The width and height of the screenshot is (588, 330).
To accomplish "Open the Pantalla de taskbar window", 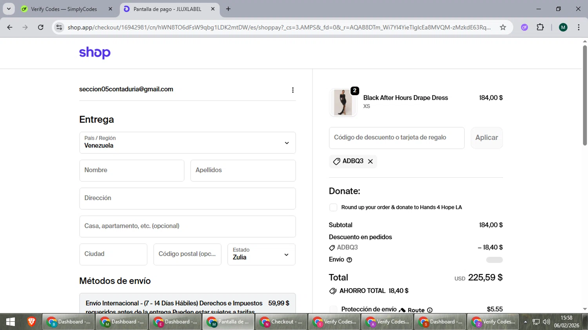I will click(228, 322).
